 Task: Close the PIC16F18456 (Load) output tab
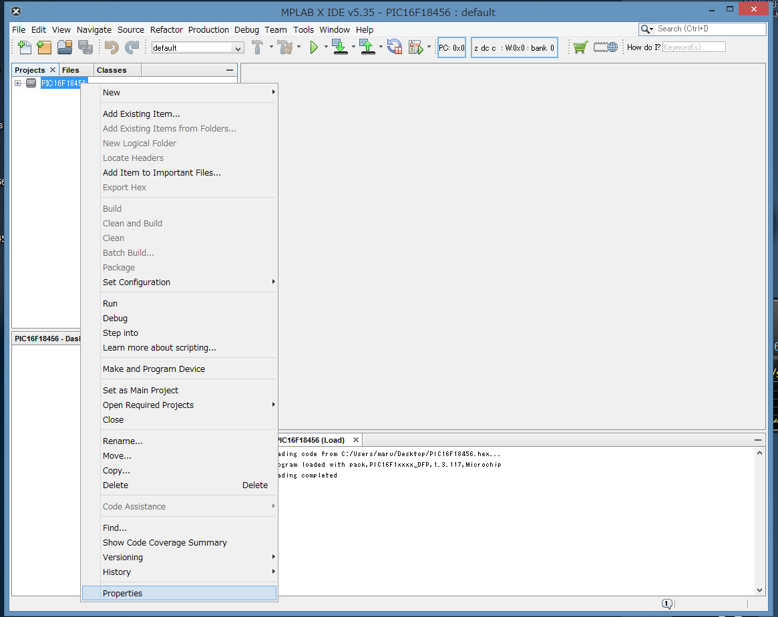(x=356, y=440)
